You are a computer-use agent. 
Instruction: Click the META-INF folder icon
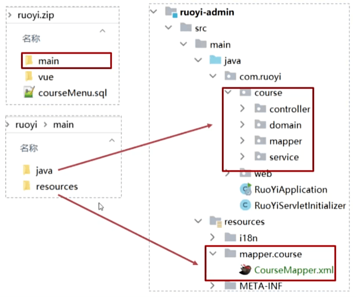tap(230, 286)
